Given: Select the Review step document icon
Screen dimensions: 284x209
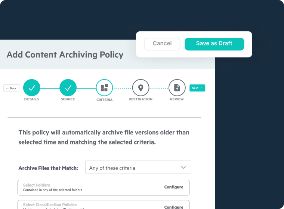Looking at the screenshot, I should 177,88.
